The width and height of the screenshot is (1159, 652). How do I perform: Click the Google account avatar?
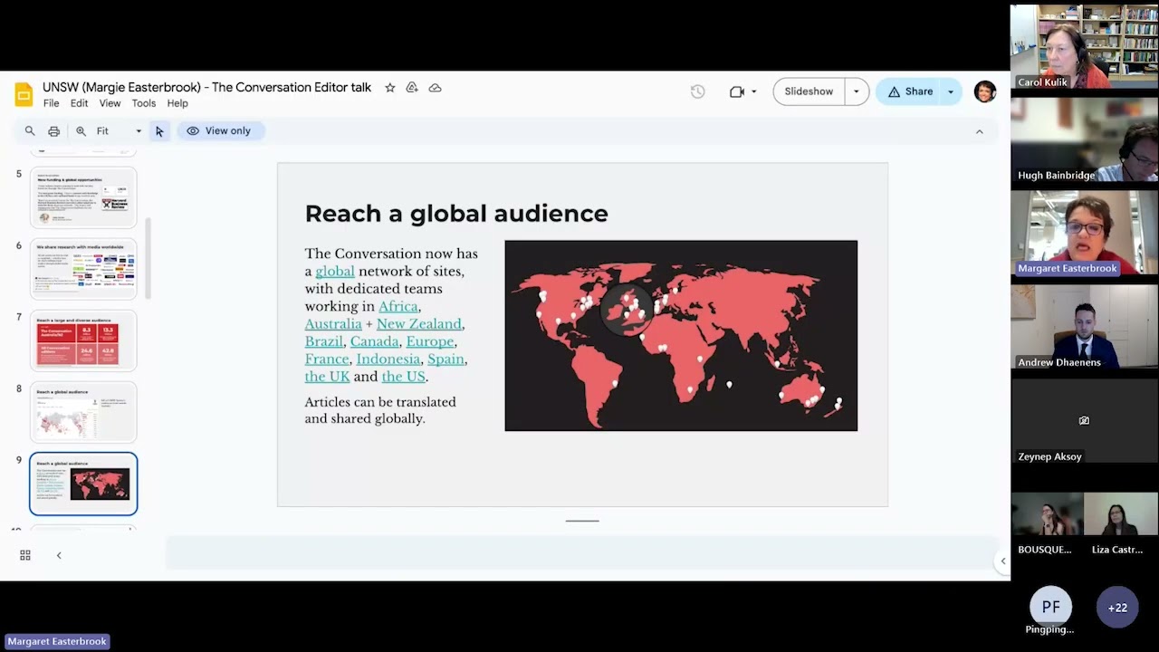[985, 91]
